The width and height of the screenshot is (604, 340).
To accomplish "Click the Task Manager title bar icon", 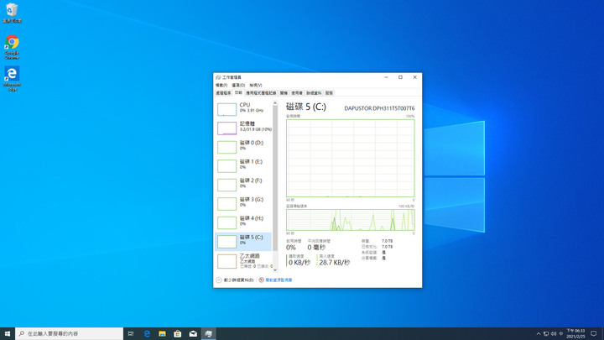I will 218,77.
